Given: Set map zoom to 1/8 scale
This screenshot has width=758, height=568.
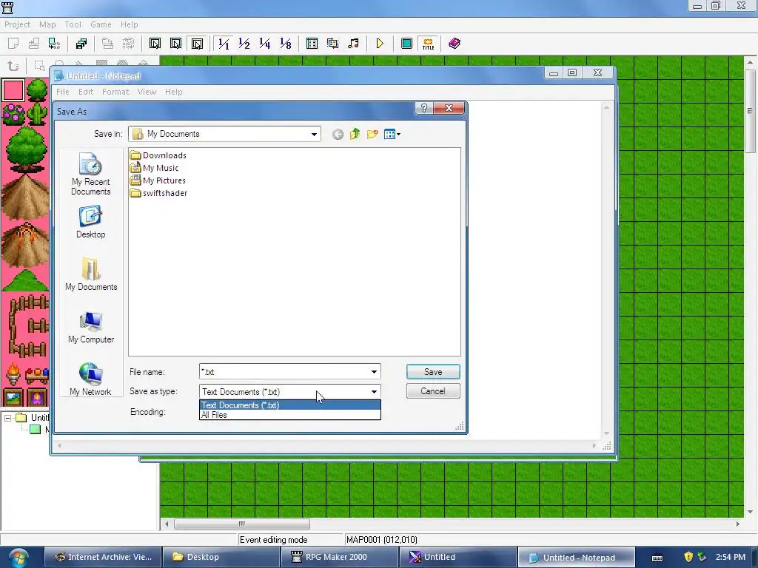Looking at the screenshot, I should 285,44.
